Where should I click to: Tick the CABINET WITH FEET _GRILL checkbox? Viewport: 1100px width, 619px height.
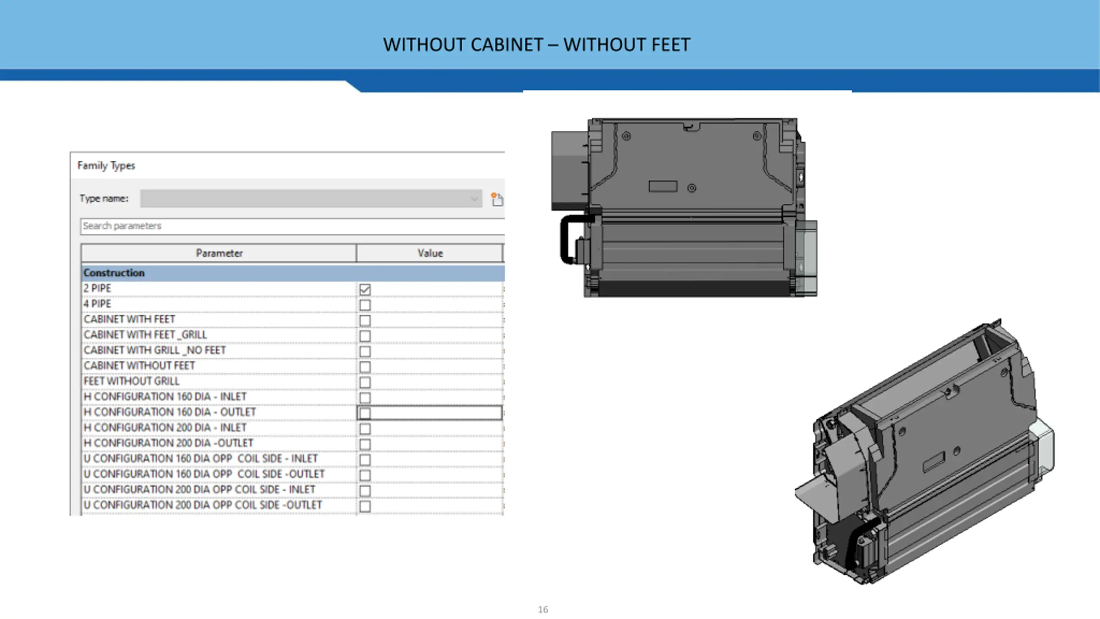(365, 336)
